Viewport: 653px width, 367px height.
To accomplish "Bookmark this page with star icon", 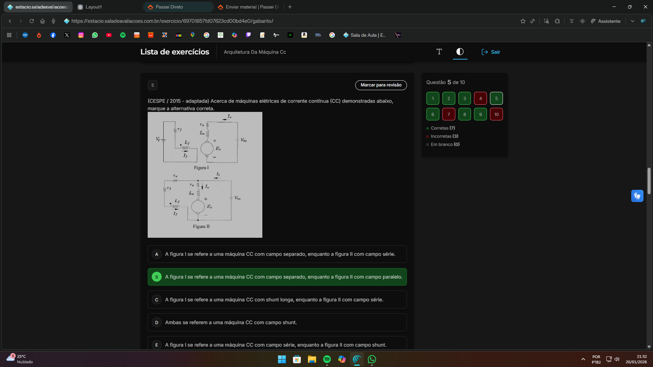I will click(523, 21).
